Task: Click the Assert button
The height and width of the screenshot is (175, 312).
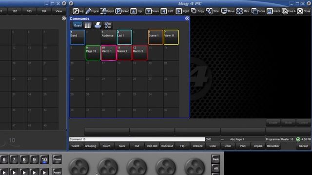Action: pos(57,172)
